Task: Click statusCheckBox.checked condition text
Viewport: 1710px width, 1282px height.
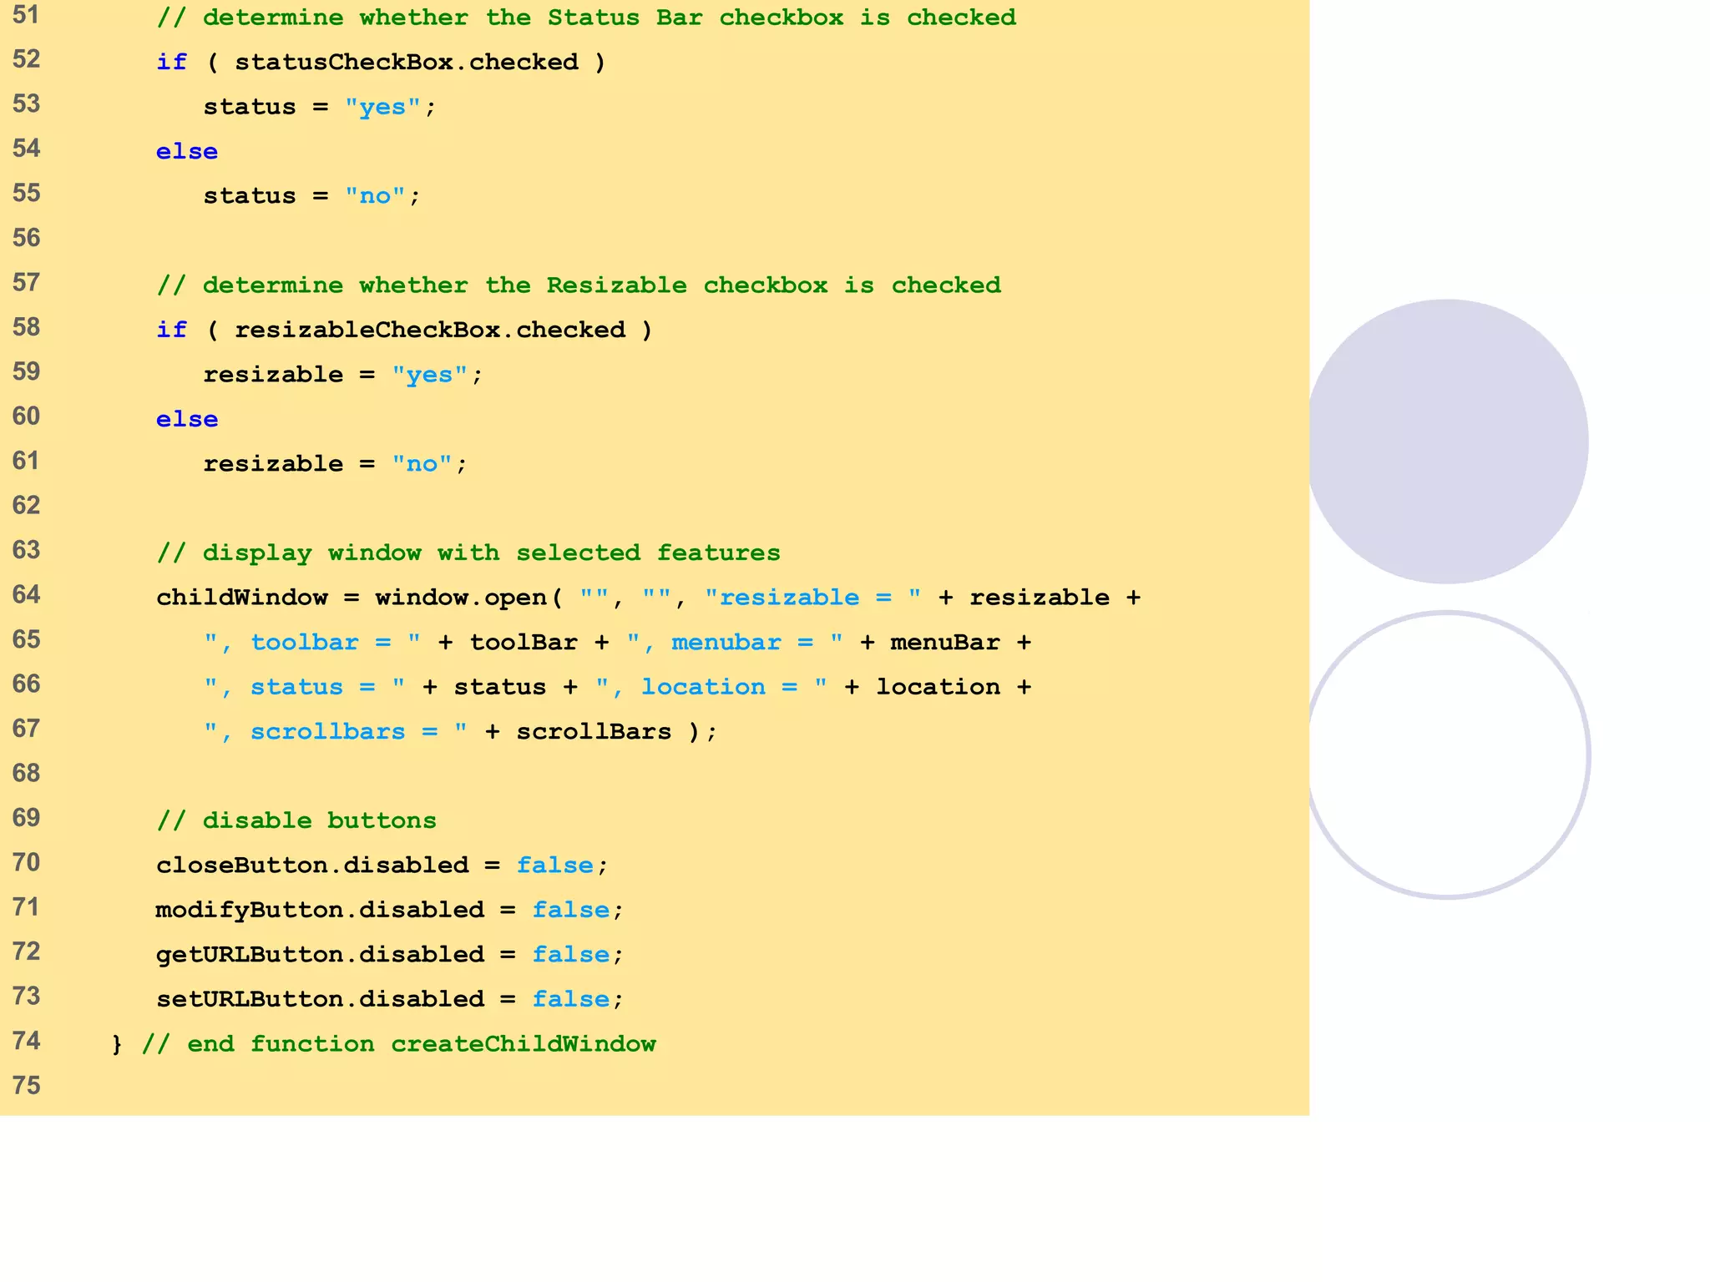Action: 406,63
